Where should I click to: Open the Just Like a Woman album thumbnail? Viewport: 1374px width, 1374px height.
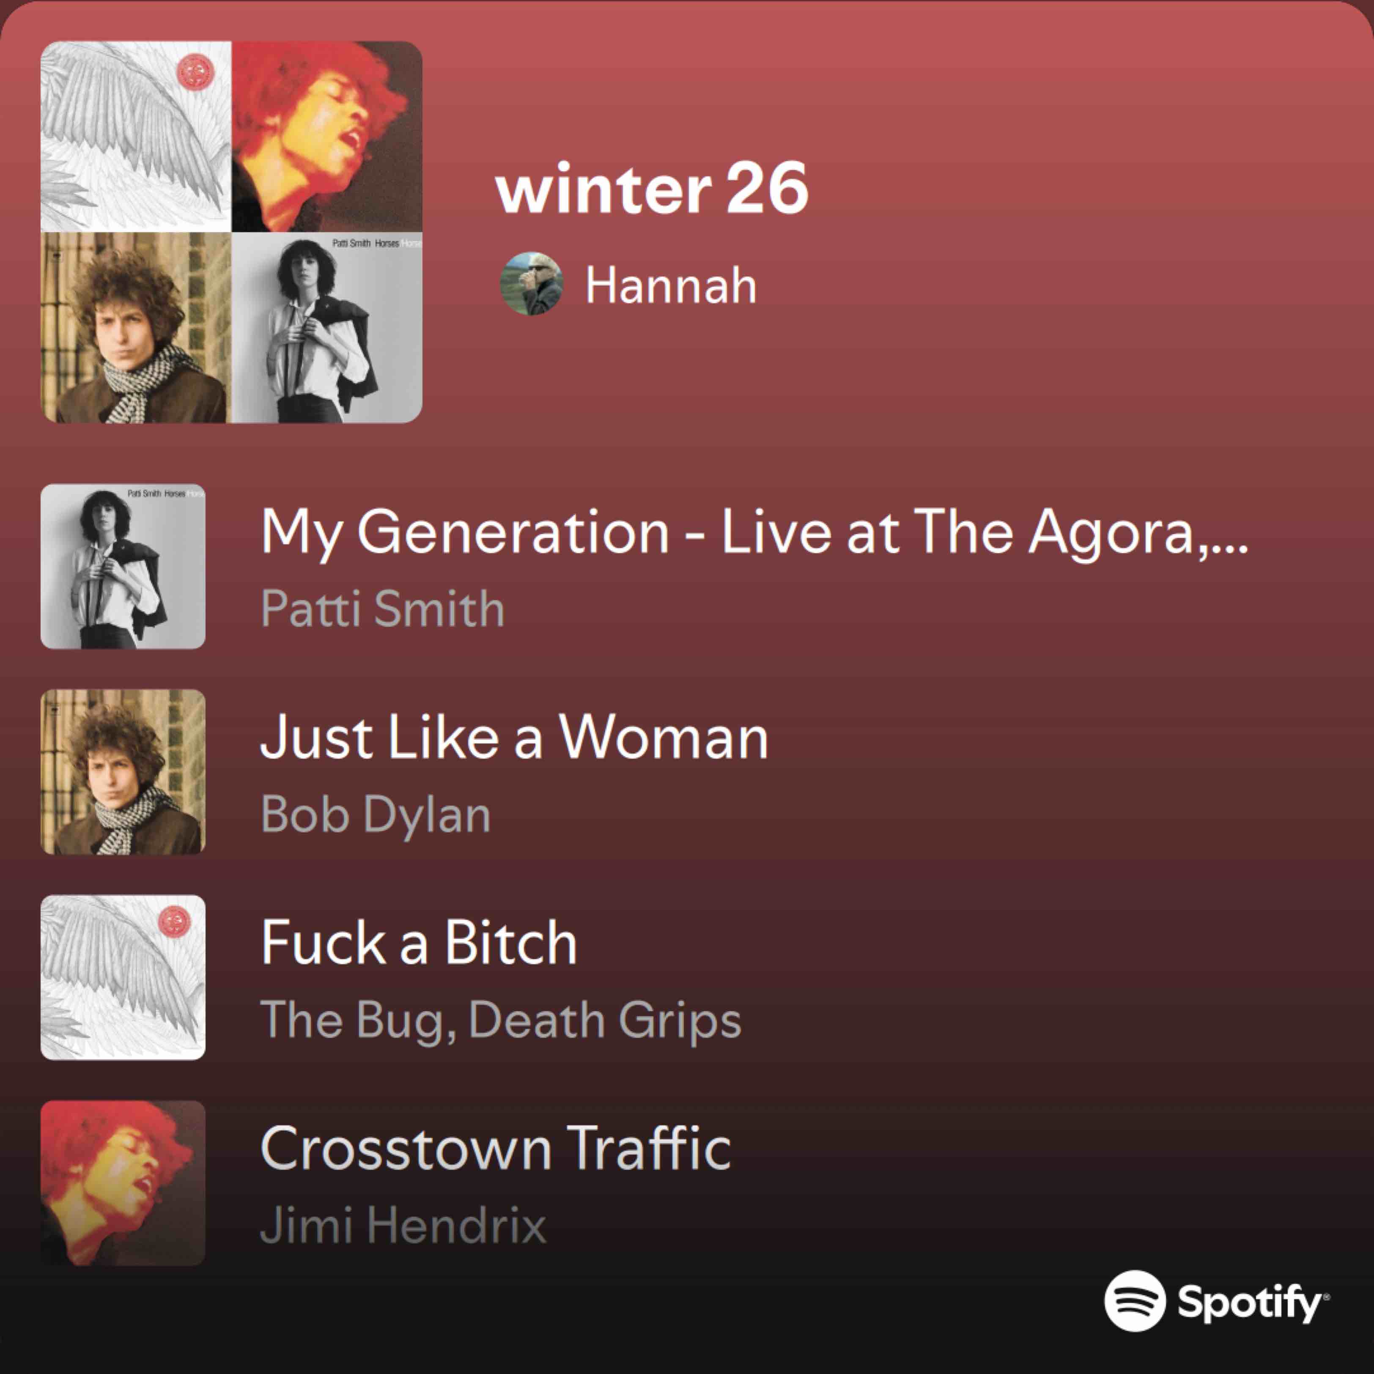point(123,772)
